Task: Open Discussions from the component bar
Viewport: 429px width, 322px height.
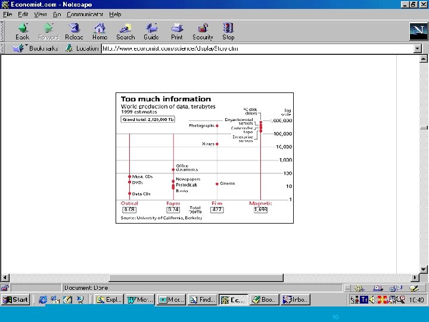Action: (x=396, y=288)
